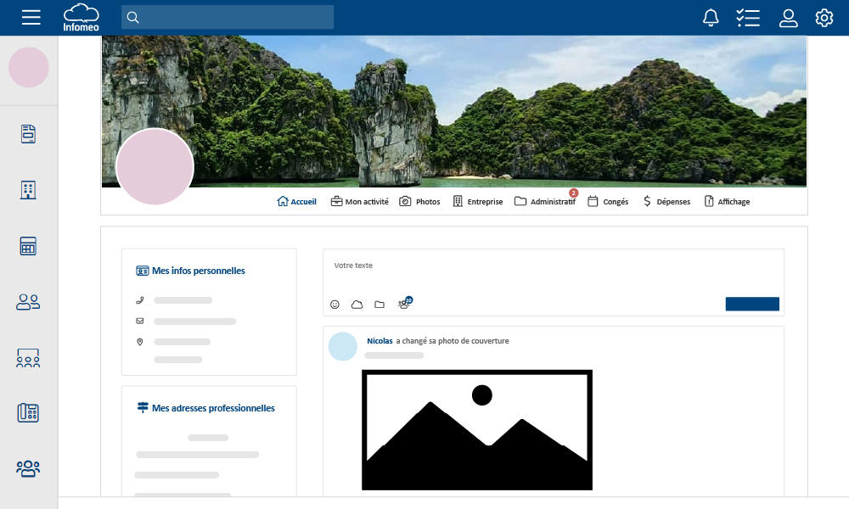Open the calendar icon in the sidebar
This screenshot has width=849, height=509.
29,246
